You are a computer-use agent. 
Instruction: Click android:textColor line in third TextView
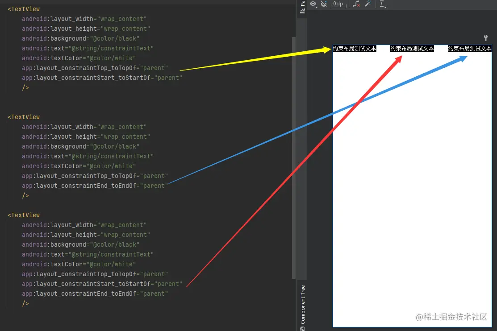[x=79, y=264]
